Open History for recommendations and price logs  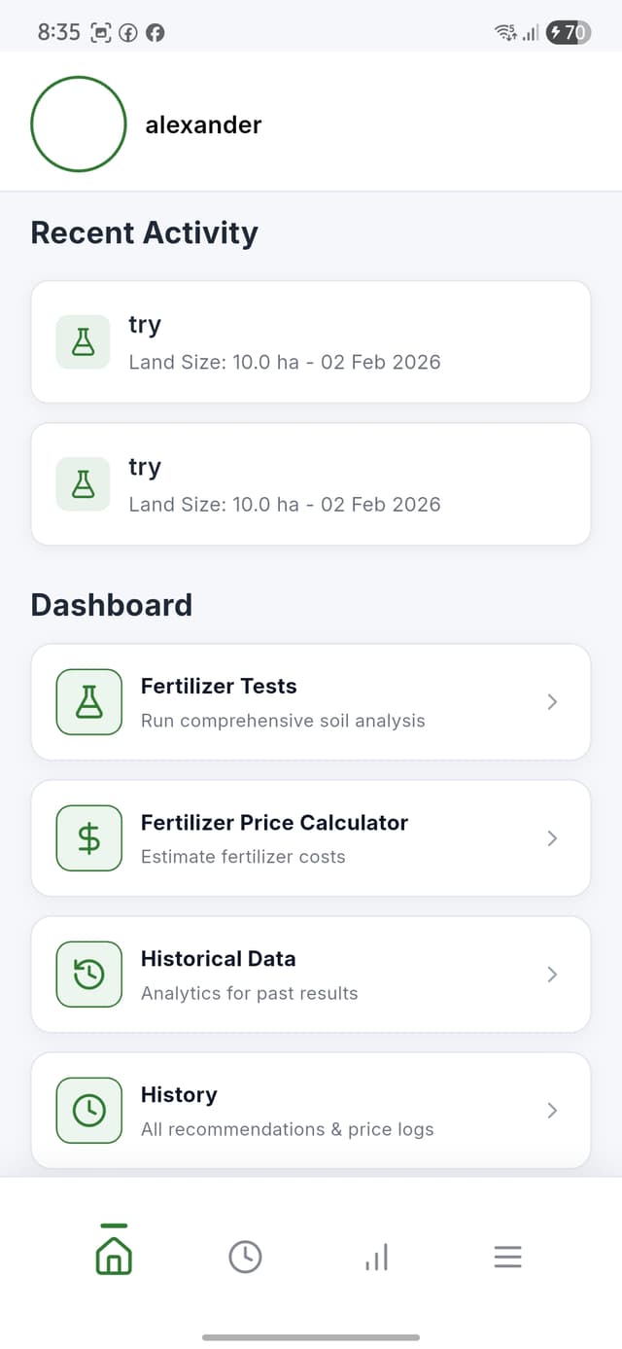311,1110
